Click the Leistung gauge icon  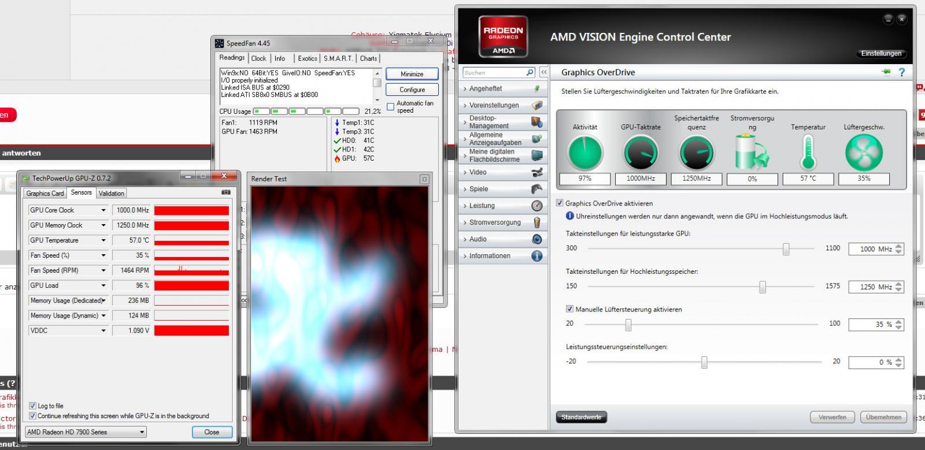point(537,206)
